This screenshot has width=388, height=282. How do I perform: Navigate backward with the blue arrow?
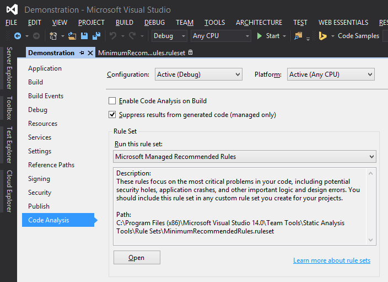tap(17, 36)
